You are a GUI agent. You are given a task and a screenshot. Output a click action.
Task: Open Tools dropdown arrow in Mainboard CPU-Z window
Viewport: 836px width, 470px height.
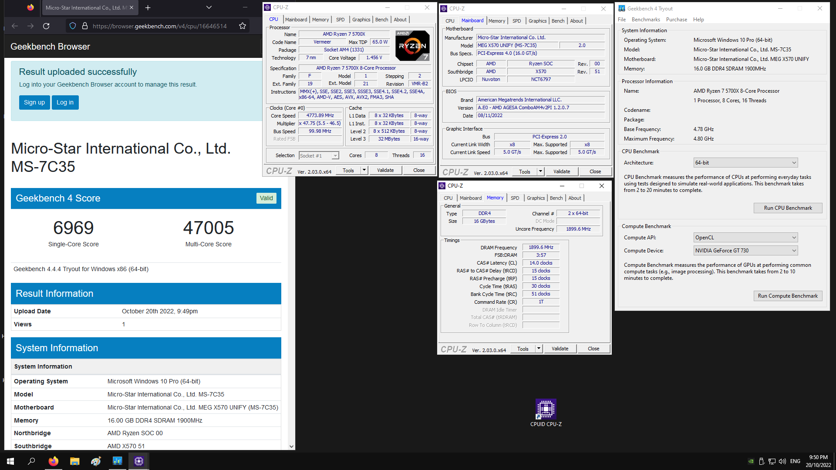point(541,171)
